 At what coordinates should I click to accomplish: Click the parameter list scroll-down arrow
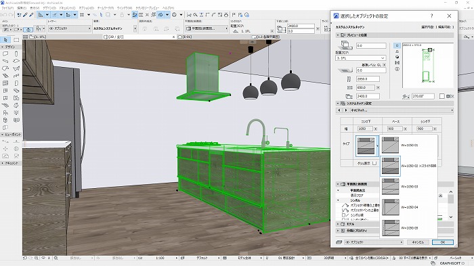click(x=451, y=217)
